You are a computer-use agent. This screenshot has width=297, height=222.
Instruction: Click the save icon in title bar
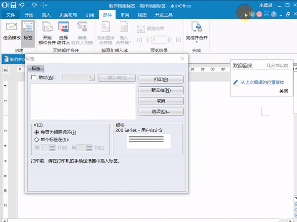[13, 5]
